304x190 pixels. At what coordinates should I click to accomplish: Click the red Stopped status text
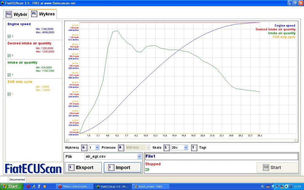(153, 164)
